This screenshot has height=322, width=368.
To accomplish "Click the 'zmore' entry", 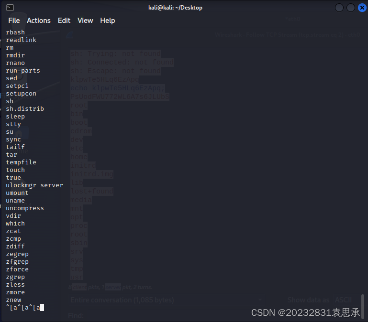I will [x=15, y=292].
